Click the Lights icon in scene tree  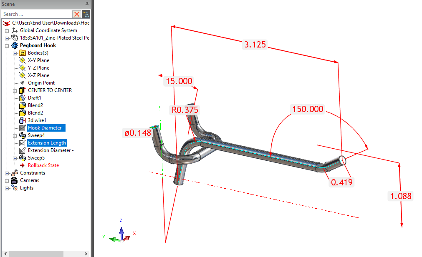(x=15, y=188)
